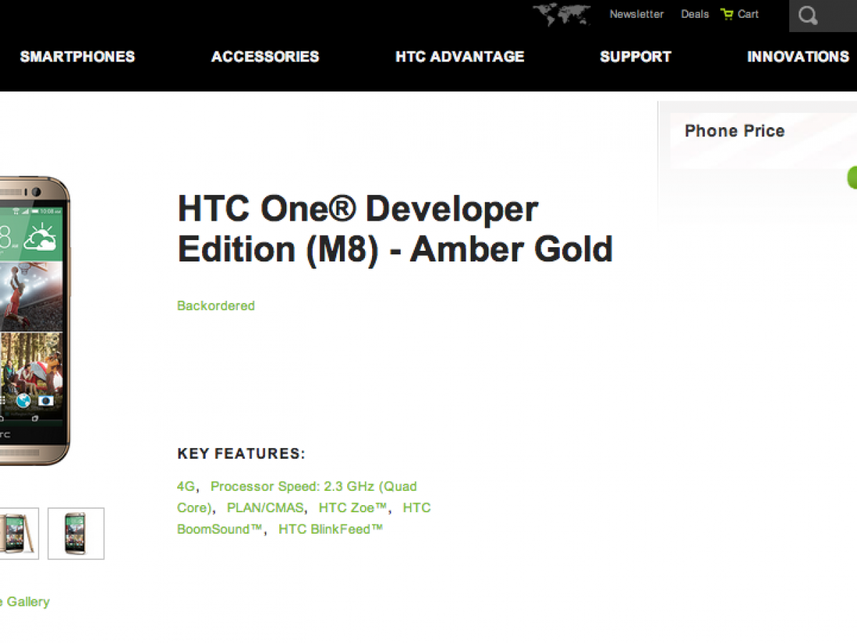857x643 pixels.
Task: Click the 4G key feature
Action: point(186,487)
